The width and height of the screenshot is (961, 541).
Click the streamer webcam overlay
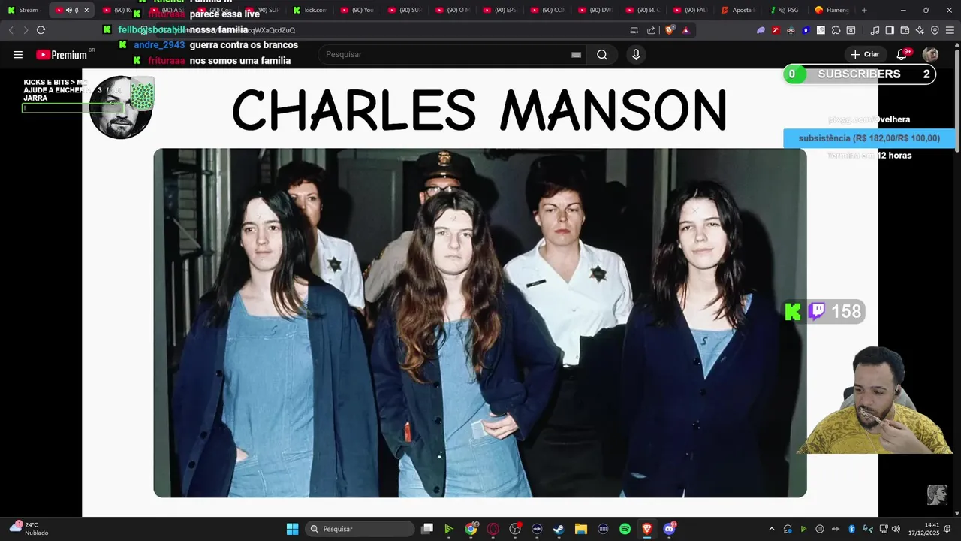coord(877,400)
